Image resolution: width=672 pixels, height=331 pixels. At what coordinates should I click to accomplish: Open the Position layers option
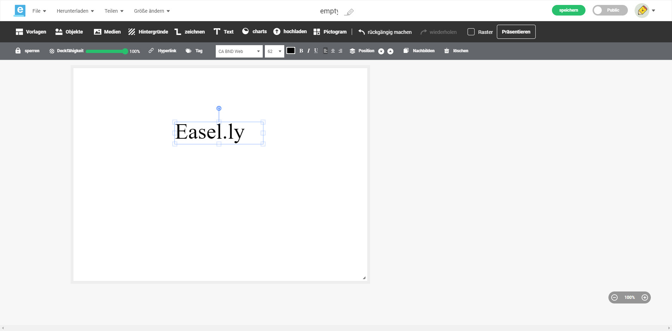click(362, 51)
